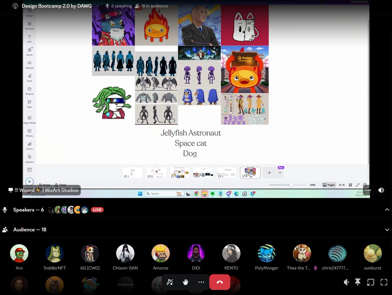Select the Text tool in sidebar
392x295 pixels.
[x=29, y=39]
